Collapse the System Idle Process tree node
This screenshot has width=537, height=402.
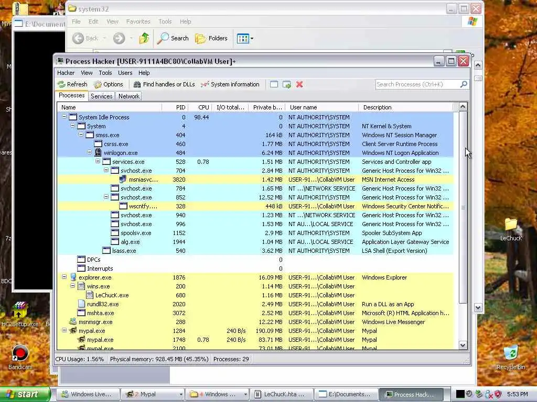64,117
